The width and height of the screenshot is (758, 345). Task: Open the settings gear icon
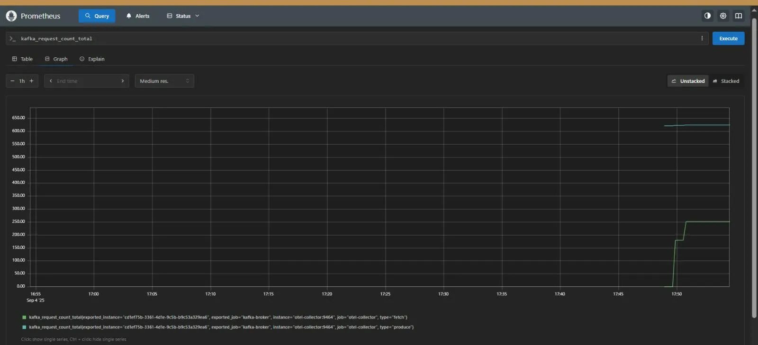tap(723, 16)
